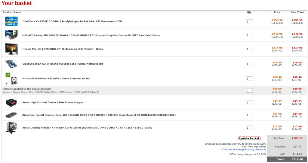Image resolution: width=308 pixels, height=163 pixels.
Task: Open Kingston HyperX Genesis Grey product link
Action: 99,115
